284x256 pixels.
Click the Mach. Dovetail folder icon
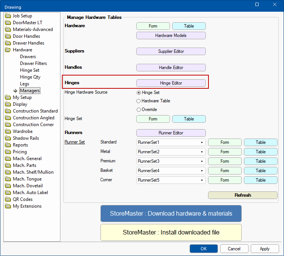[8, 186]
